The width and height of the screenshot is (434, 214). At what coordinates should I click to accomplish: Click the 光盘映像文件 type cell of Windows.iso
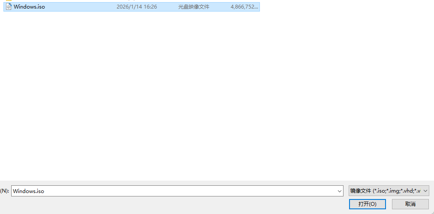click(x=194, y=7)
